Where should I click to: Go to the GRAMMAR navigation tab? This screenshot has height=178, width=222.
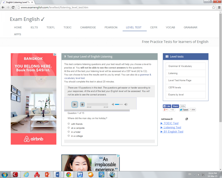coord(190,28)
